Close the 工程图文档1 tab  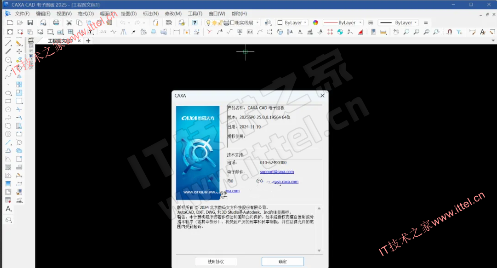click(79, 40)
